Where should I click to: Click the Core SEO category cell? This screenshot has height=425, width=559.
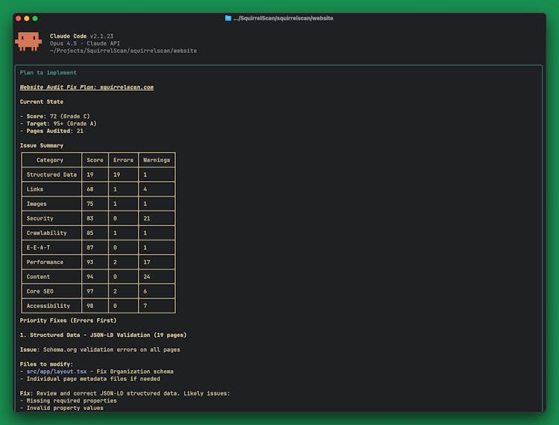[x=42, y=291]
